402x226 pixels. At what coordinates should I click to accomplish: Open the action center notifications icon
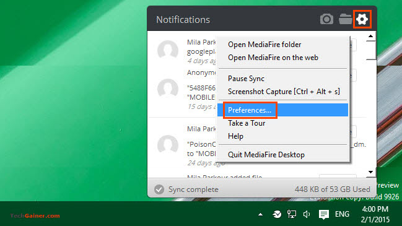click(x=324, y=214)
